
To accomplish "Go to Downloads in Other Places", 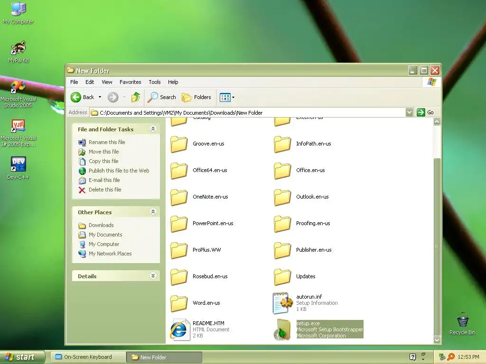I will pyautogui.click(x=101, y=225).
